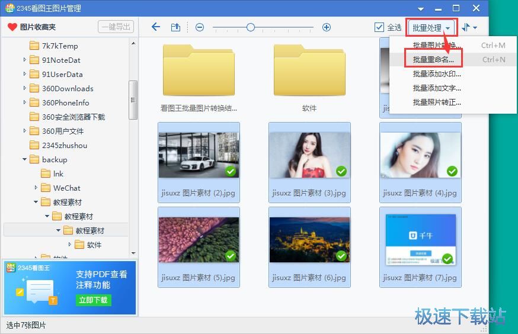Uncheck green tick on 图片素材 (6).jpg

click(341, 256)
